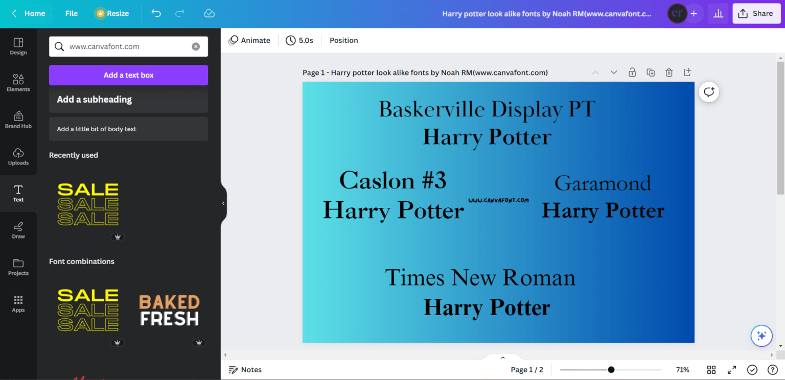Open the Magic assistant sparkle button
The width and height of the screenshot is (785, 380).
pyautogui.click(x=761, y=336)
